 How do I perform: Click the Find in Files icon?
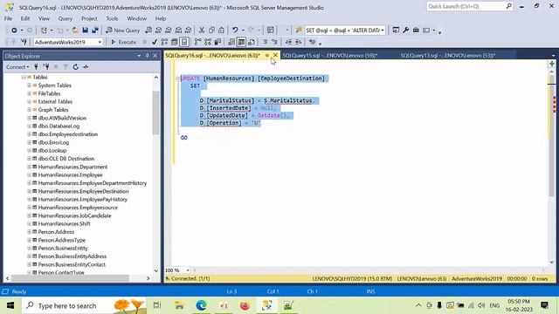point(299,31)
